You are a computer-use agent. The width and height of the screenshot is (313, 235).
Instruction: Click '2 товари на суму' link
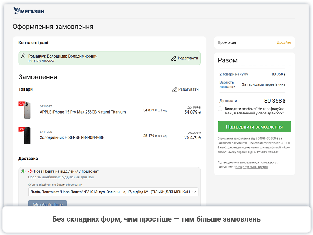click(234, 74)
